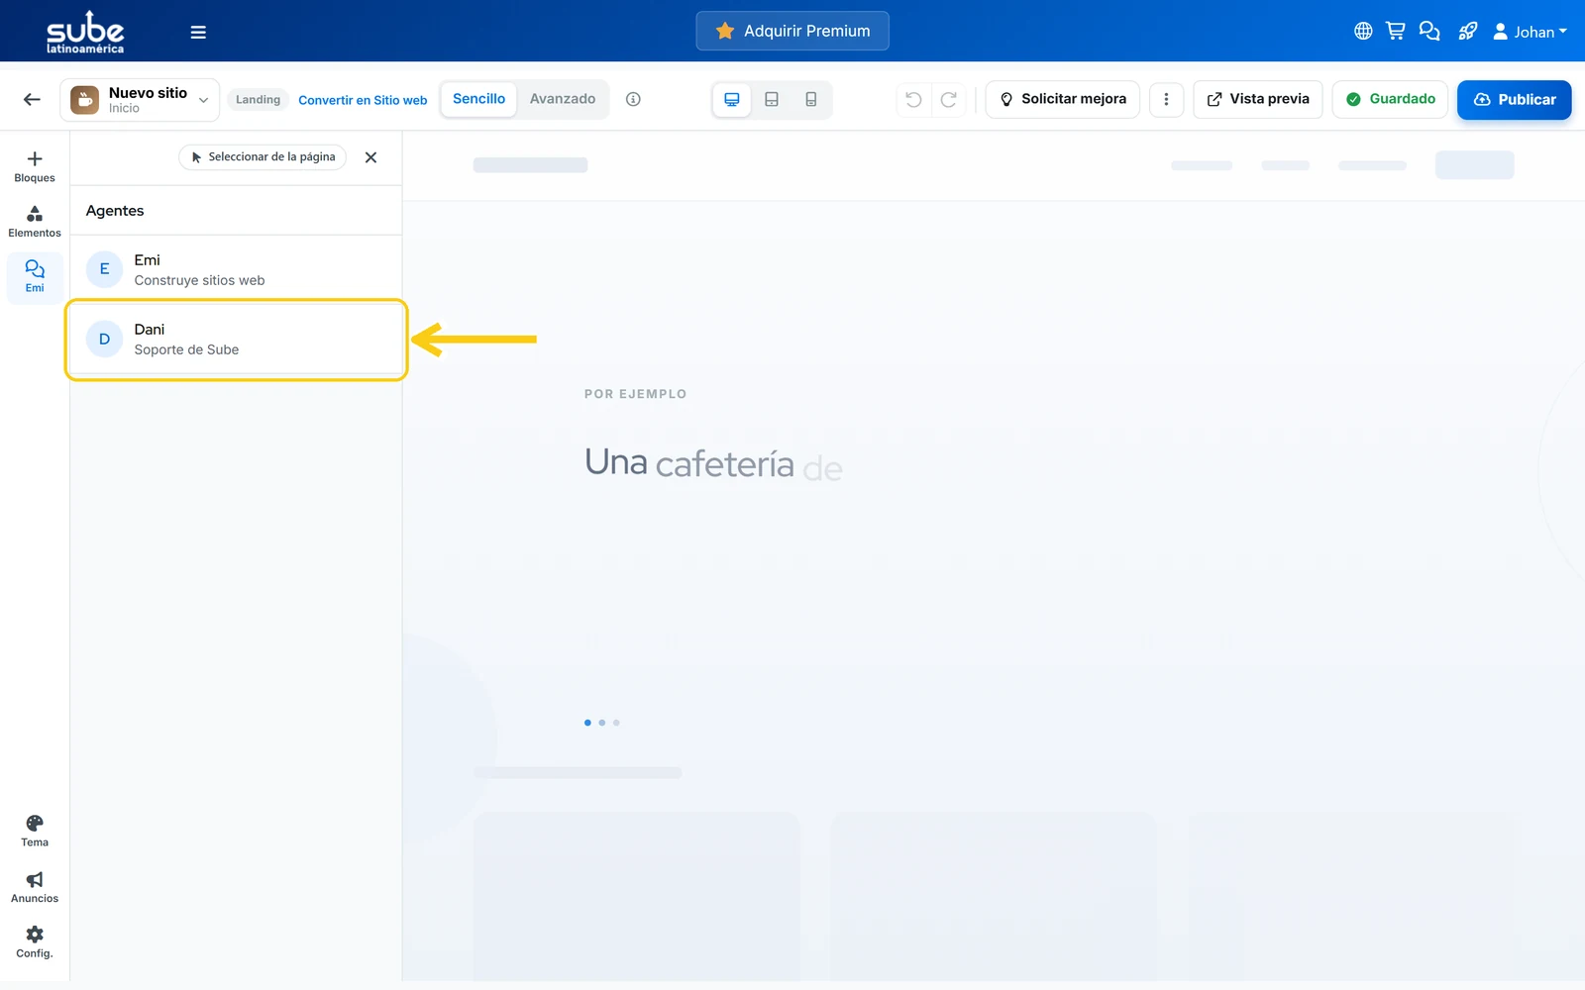Image resolution: width=1585 pixels, height=990 pixels.
Task: Switch to the Sencillo mode tab
Action: pos(478,99)
